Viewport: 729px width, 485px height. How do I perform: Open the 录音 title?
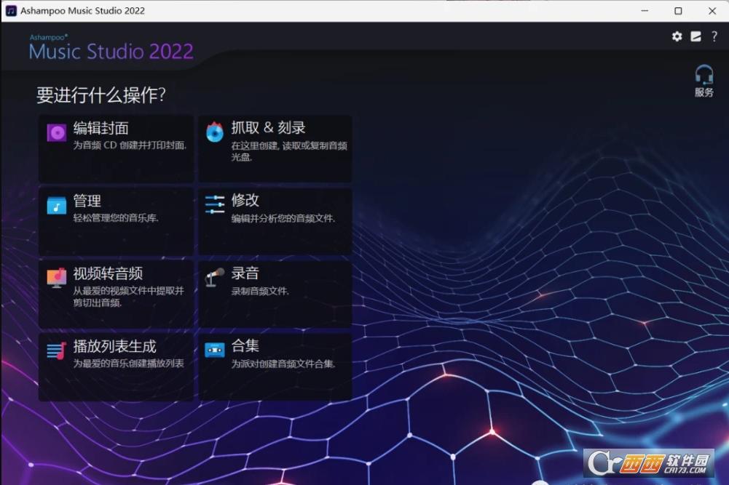[x=245, y=273]
